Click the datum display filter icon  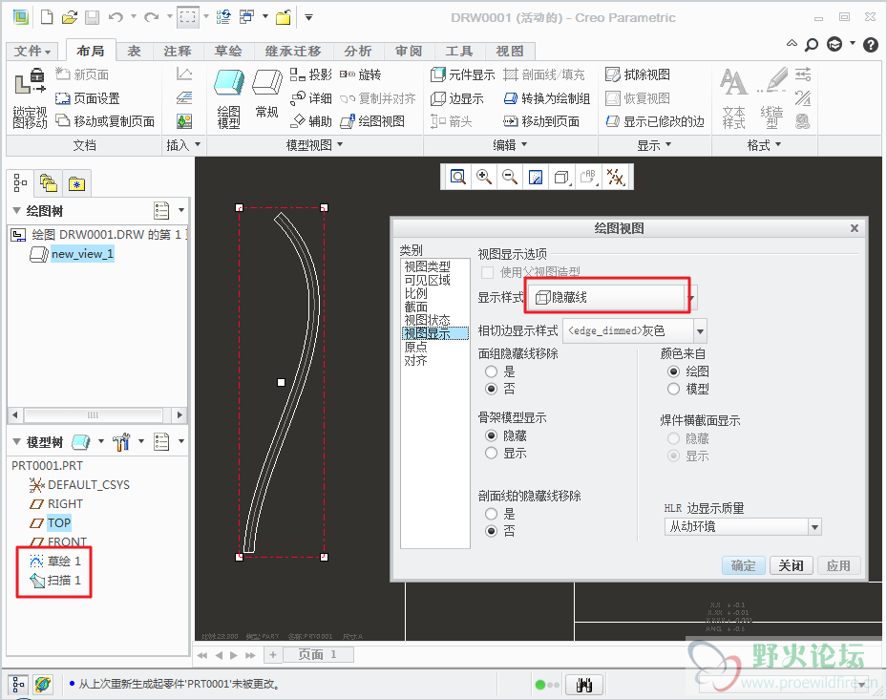tap(615, 177)
